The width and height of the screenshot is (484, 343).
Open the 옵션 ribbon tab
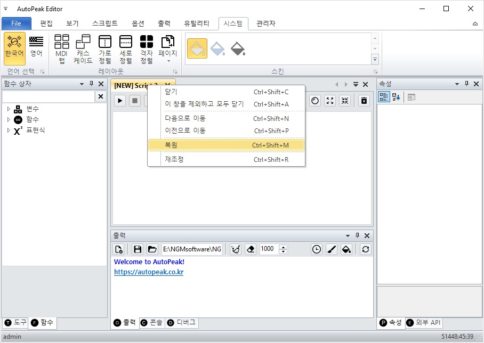(x=138, y=23)
